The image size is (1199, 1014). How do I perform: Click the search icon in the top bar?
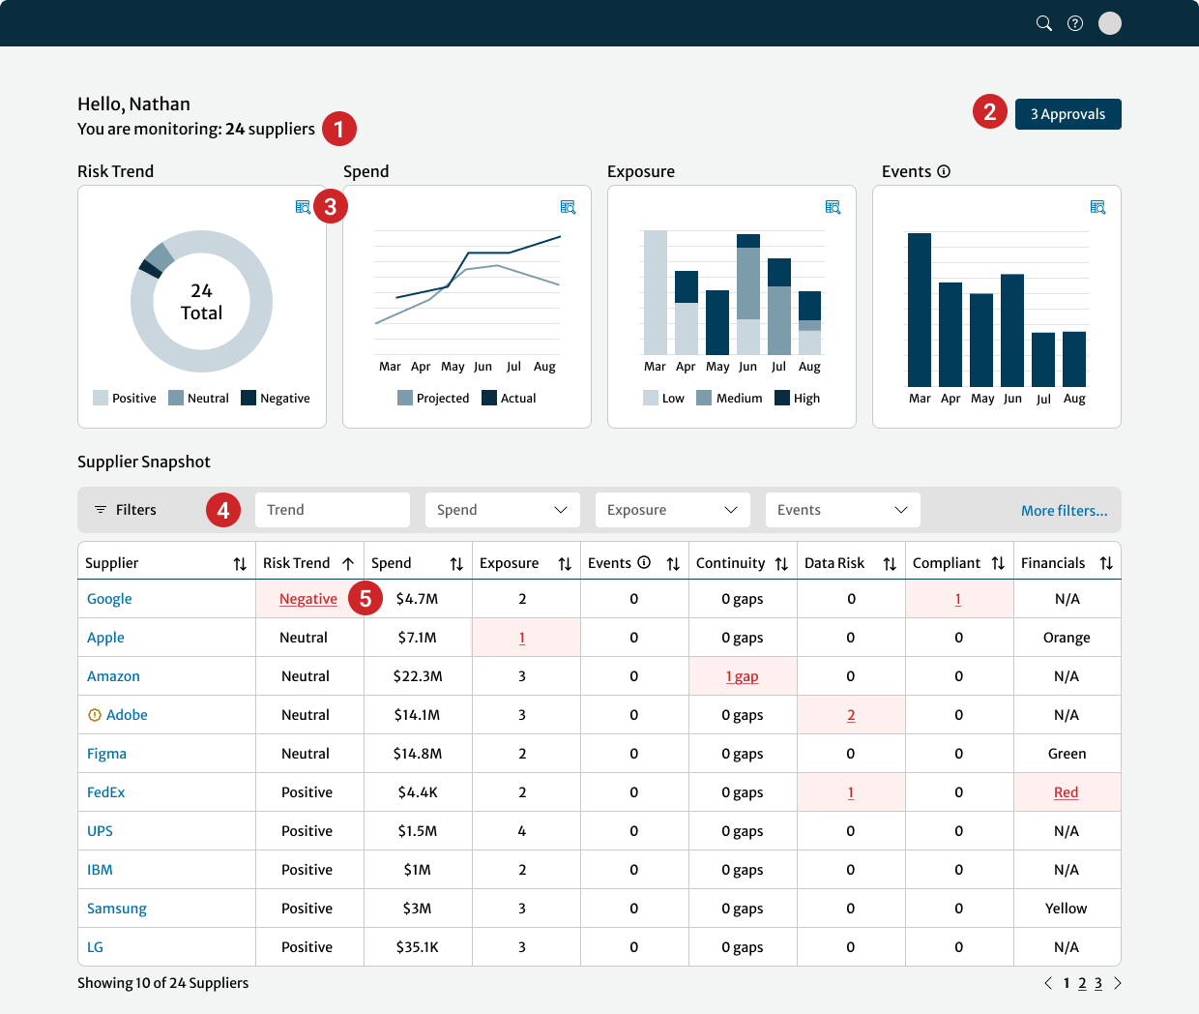[x=1044, y=23]
